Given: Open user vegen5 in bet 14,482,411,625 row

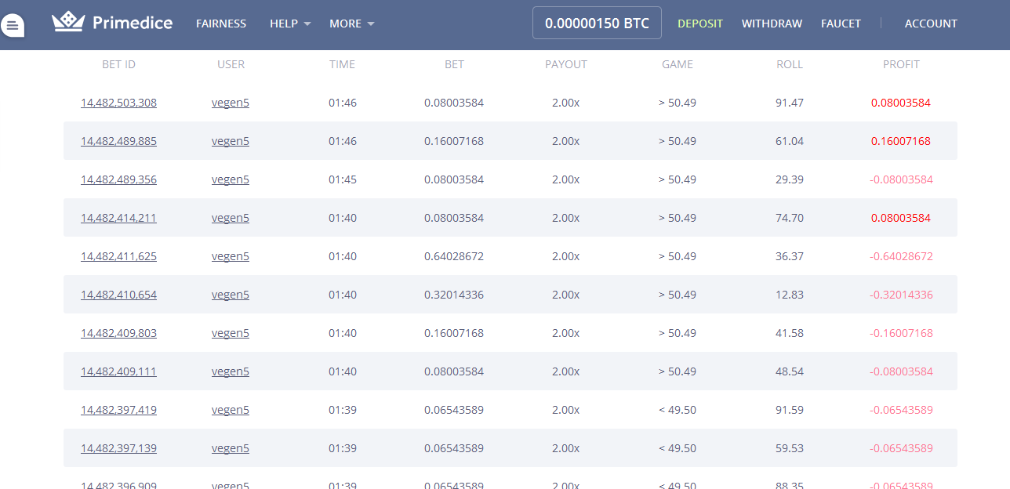Looking at the screenshot, I should [231, 256].
